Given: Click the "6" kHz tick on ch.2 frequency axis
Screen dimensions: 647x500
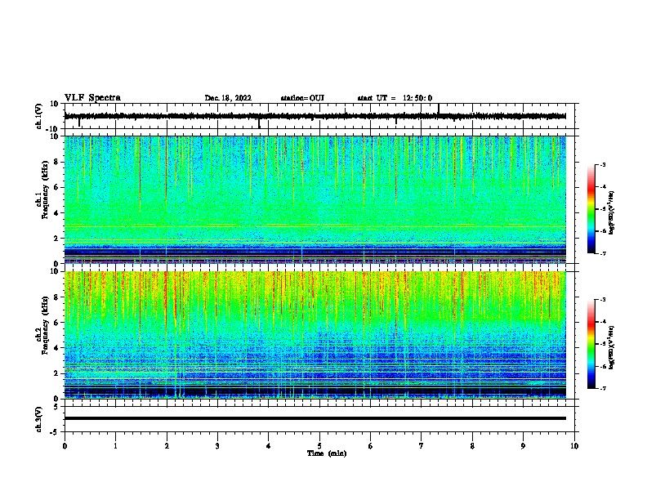Looking at the screenshot, I should pos(56,323).
